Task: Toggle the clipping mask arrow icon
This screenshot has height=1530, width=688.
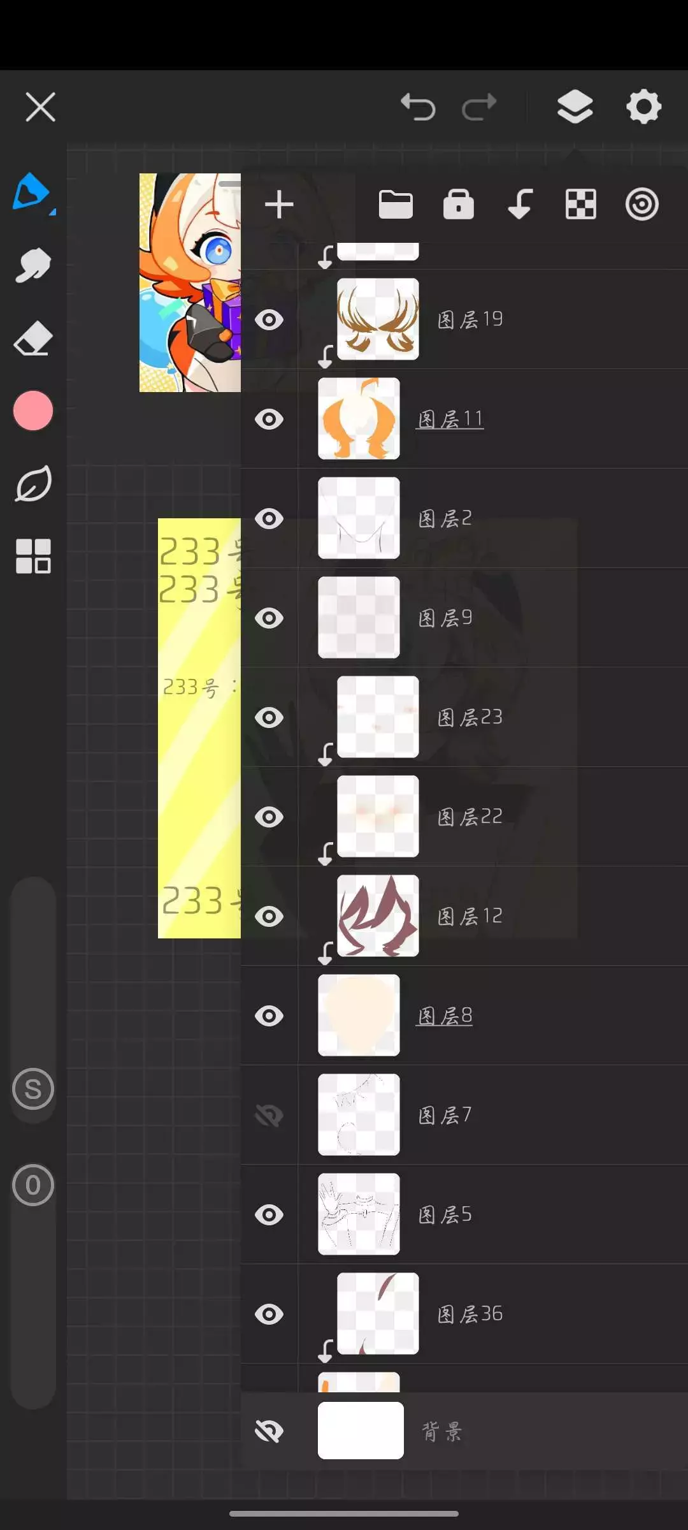Action: [520, 205]
